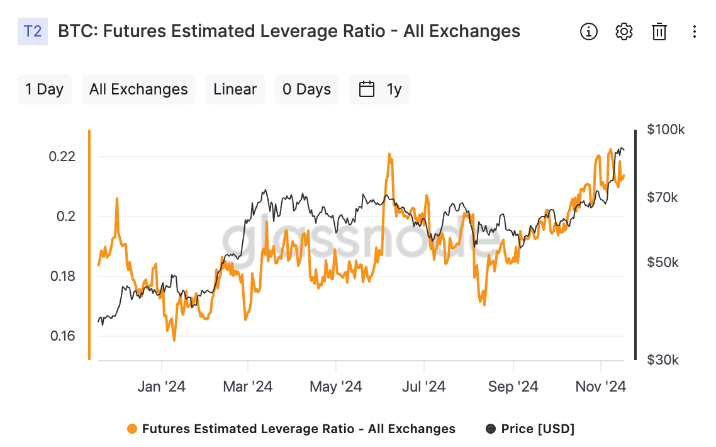This screenshot has height=447, width=716.
Task: Click the chart title text
Action: [289, 31]
